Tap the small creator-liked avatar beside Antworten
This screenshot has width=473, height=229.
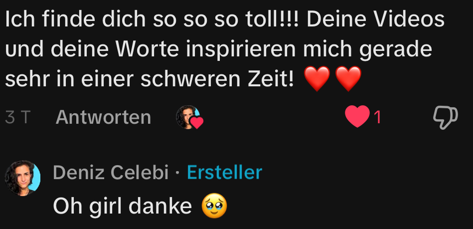(x=188, y=117)
